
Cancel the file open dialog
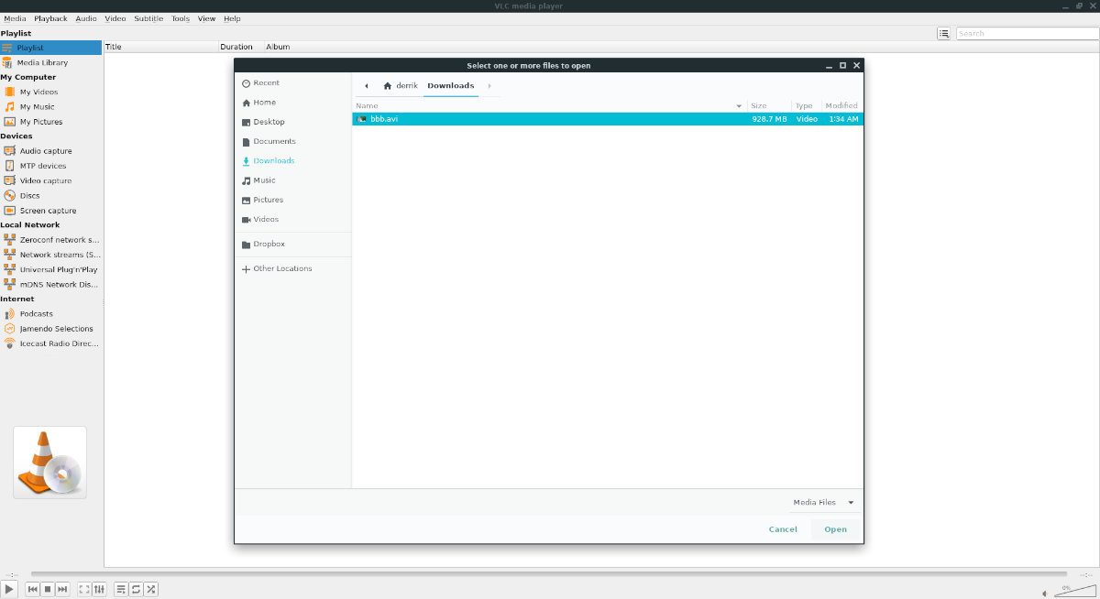[x=782, y=529]
